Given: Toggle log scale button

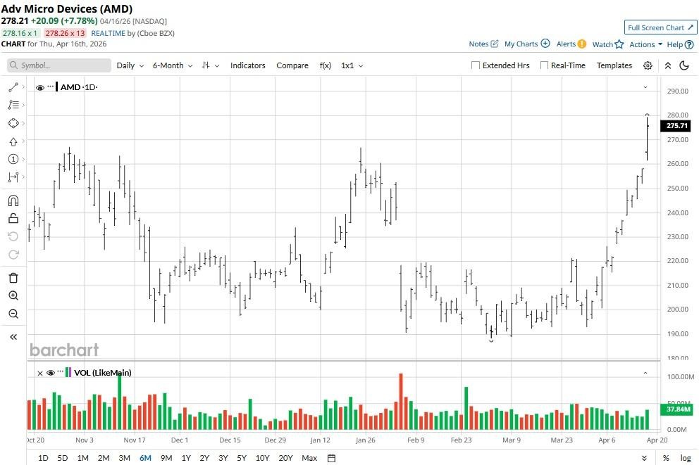Looking at the screenshot, I should point(686,458).
